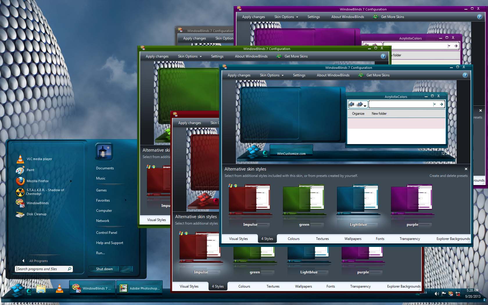Click Get More Skins in purple window
488x305 pixels.
392,17
